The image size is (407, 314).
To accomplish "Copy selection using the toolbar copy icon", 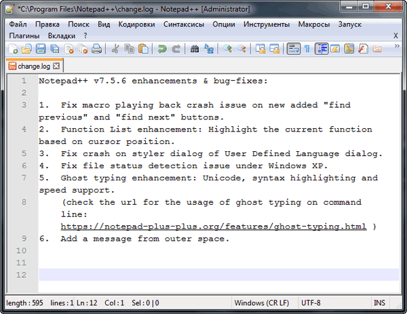I will pos(129,49).
